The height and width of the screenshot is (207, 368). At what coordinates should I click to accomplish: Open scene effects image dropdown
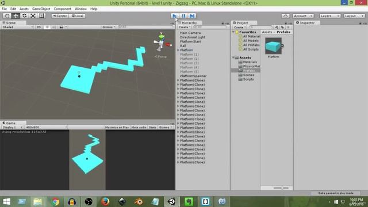point(63,27)
